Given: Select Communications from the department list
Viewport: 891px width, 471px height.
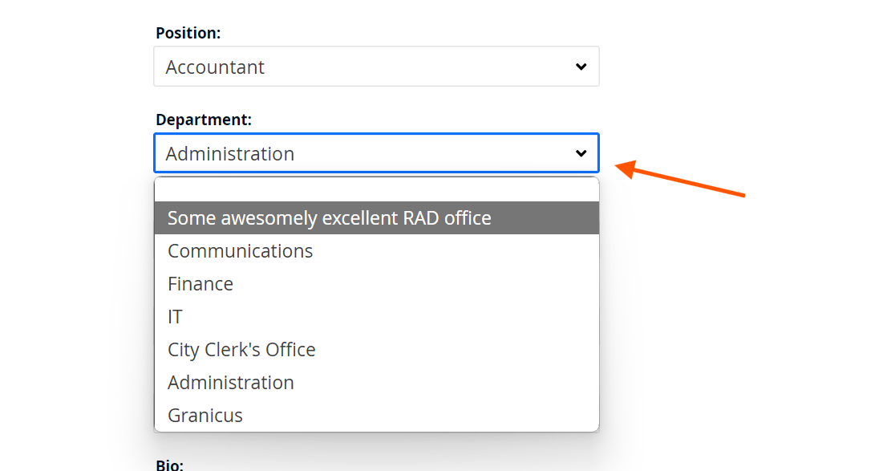Looking at the screenshot, I should point(377,251).
